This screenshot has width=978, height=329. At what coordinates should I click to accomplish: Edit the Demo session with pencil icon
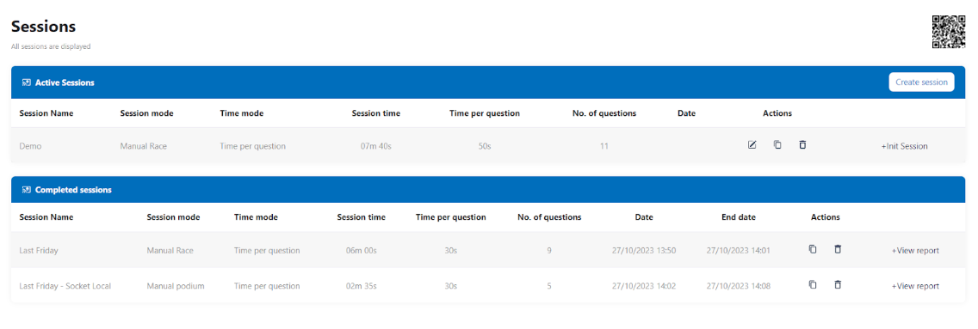coord(752,145)
